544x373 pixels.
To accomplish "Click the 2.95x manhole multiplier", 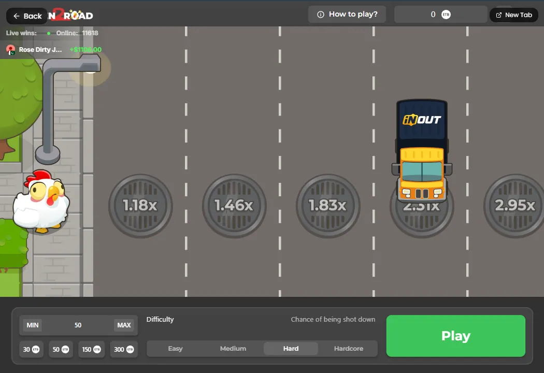I will click(x=515, y=206).
